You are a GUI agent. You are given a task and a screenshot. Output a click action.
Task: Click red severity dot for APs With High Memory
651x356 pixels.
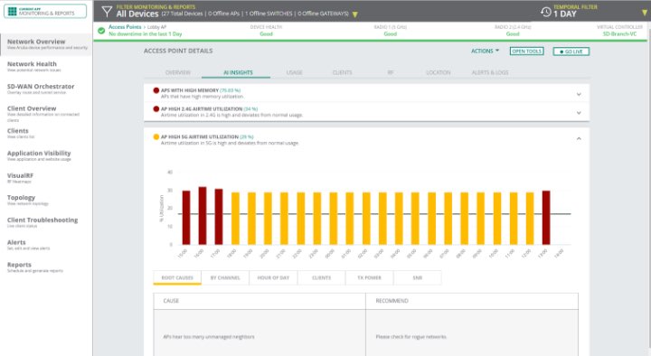click(x=156, y=90)
